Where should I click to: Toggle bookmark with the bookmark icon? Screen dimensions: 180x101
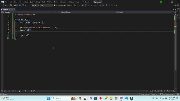107,5
